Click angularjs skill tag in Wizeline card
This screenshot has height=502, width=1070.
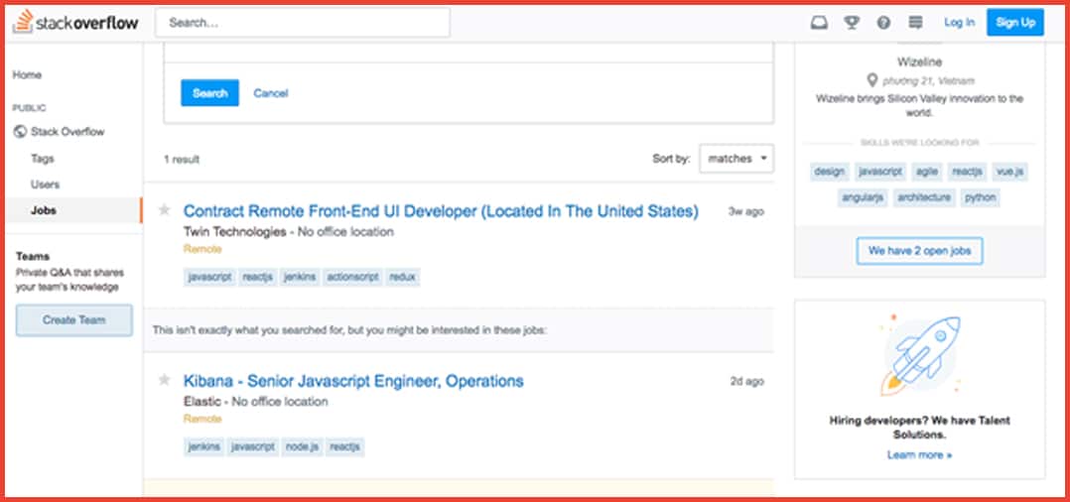point(864,197)
